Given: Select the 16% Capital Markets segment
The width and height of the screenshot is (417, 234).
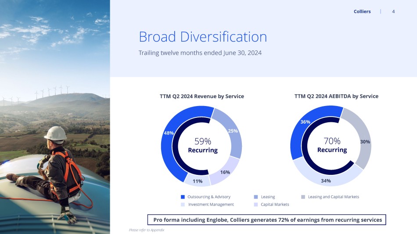Looking at the screenshot, I should coord(225,172).
